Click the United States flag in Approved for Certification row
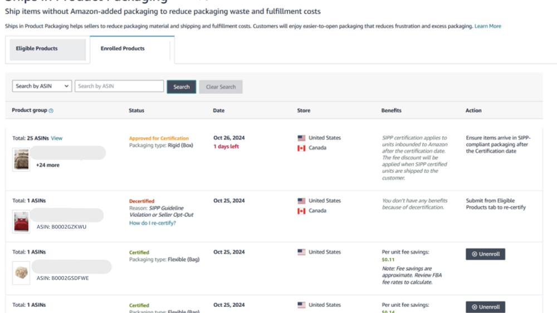Screen dimensions: 557x313 (301, 138)
